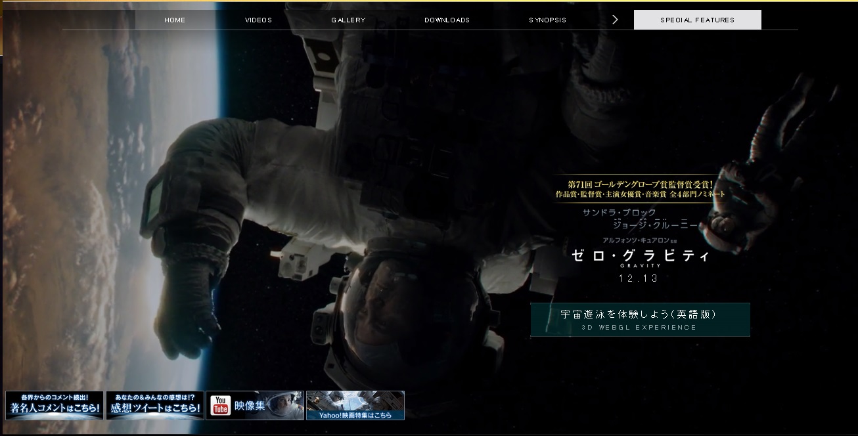Screen dimensions: 858x436
Task: Click the YouTube icon in 映像集 banner
Action: pos(221,406)
